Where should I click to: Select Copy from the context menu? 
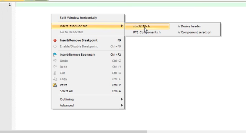[x=88, y=79]
